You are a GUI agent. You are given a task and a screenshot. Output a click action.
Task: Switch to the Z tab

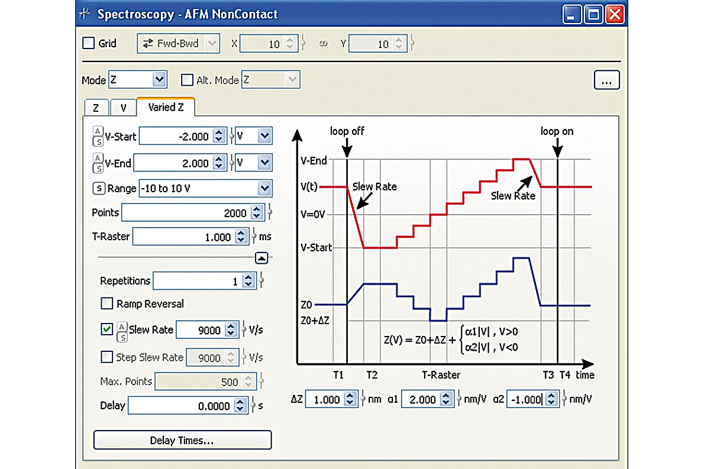[x=96, y=107]
